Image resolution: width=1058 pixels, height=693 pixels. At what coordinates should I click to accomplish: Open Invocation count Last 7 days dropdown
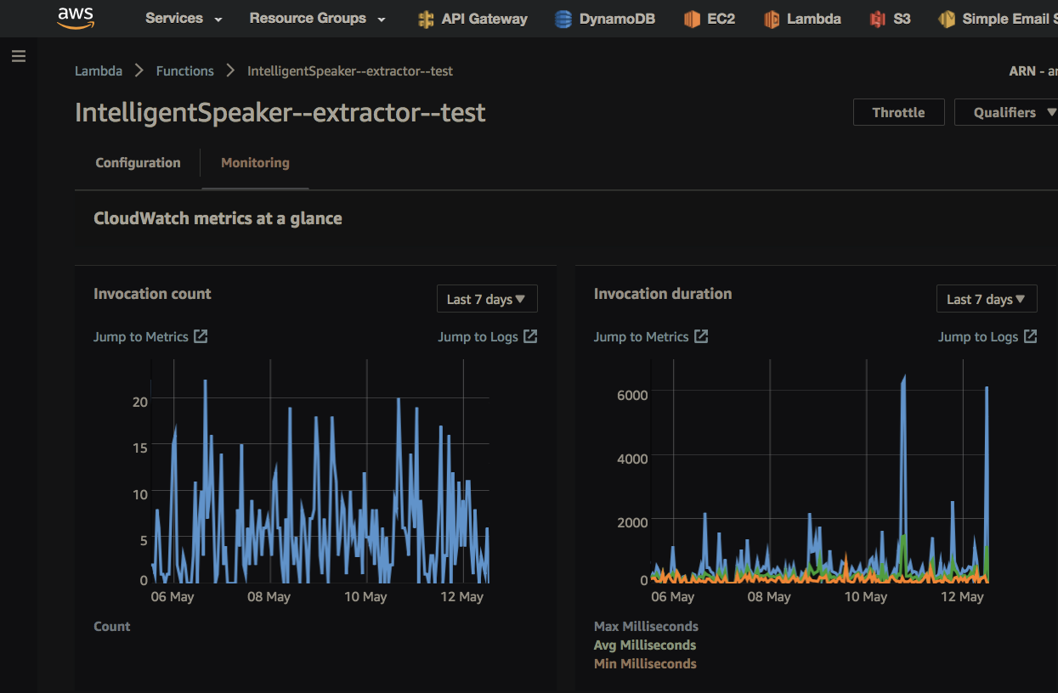[x=486, y=299]
